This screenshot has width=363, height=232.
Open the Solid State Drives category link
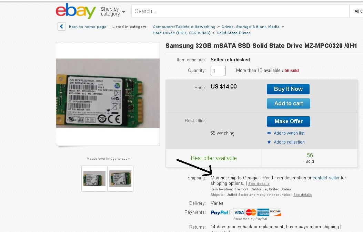point(234,33)
